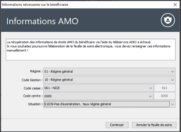Select the Code caisse 061 - NICE field
Screen dimensions: 181x132
pyautogui.click(x=98, y=88)
